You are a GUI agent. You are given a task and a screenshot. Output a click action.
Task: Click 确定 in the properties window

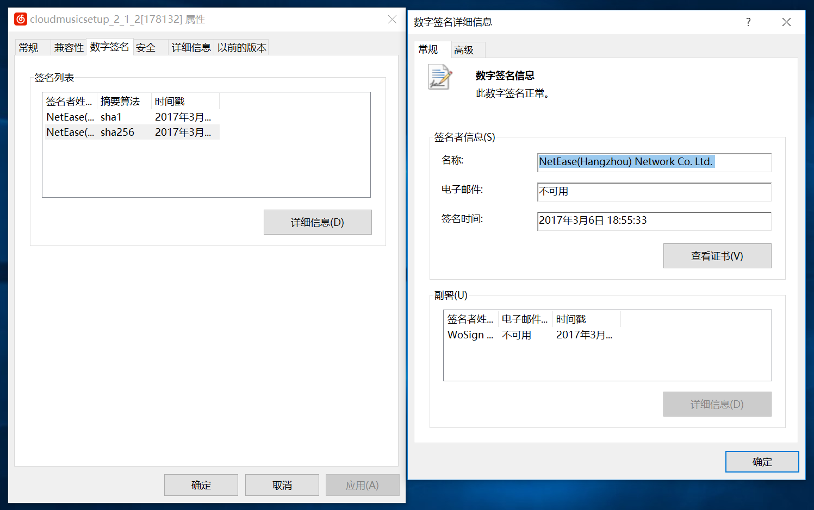click(201, 485)
